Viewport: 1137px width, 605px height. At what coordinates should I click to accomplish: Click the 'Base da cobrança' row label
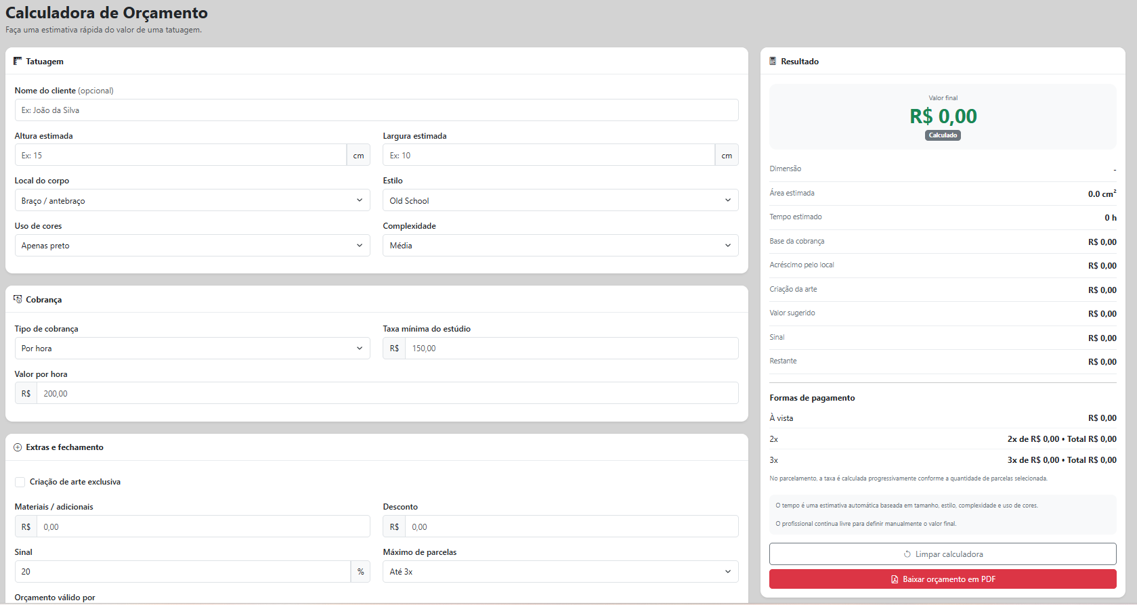[797, 241]
